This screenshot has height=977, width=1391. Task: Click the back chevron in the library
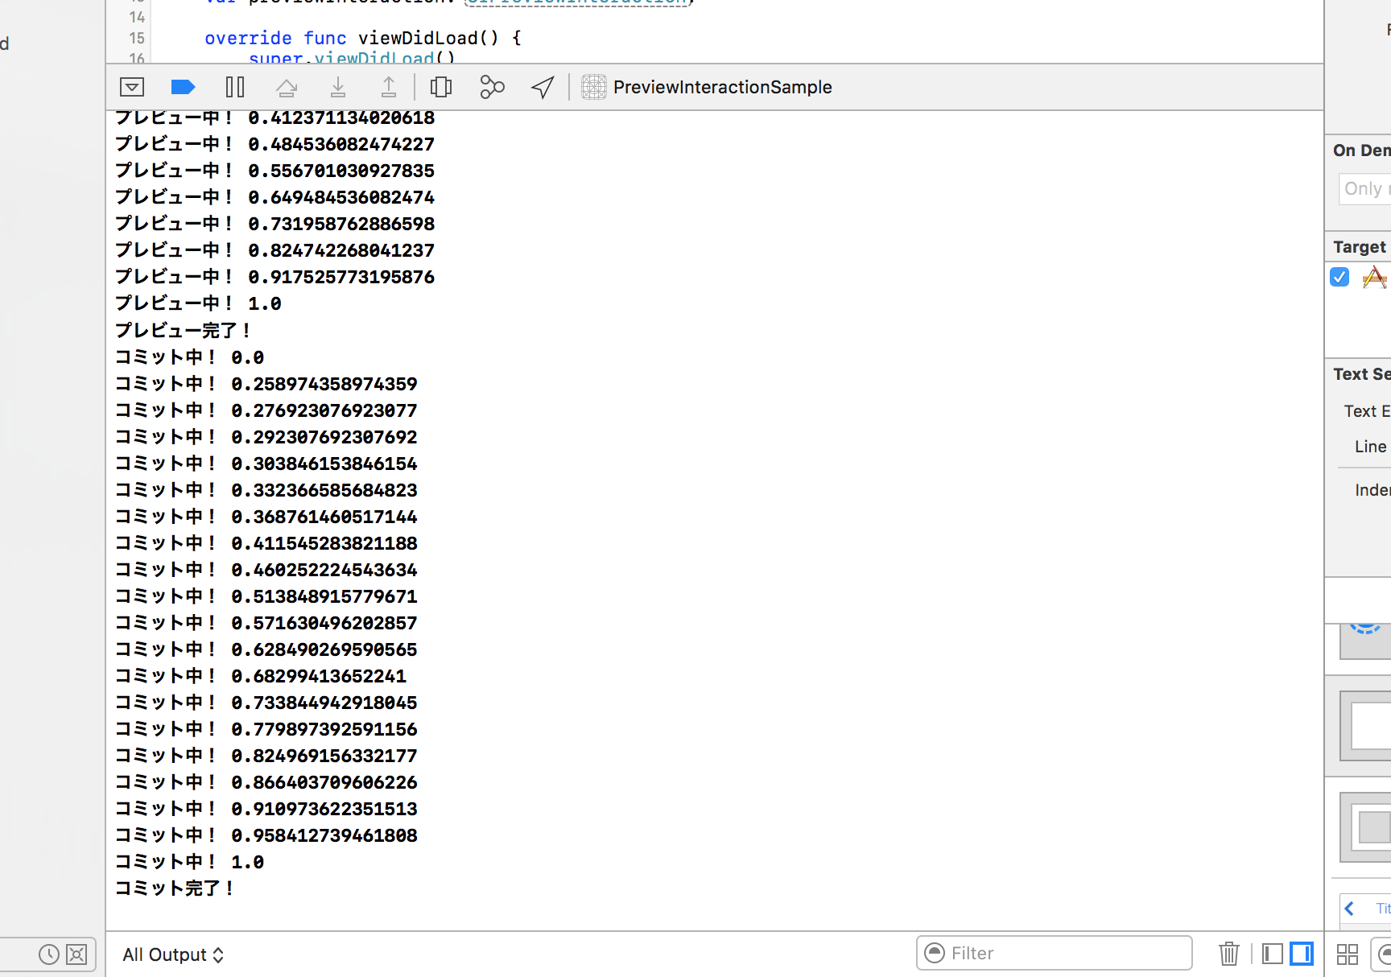(1350, 909)
